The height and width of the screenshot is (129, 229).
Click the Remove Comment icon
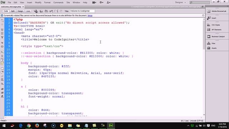tap(2, 72)
